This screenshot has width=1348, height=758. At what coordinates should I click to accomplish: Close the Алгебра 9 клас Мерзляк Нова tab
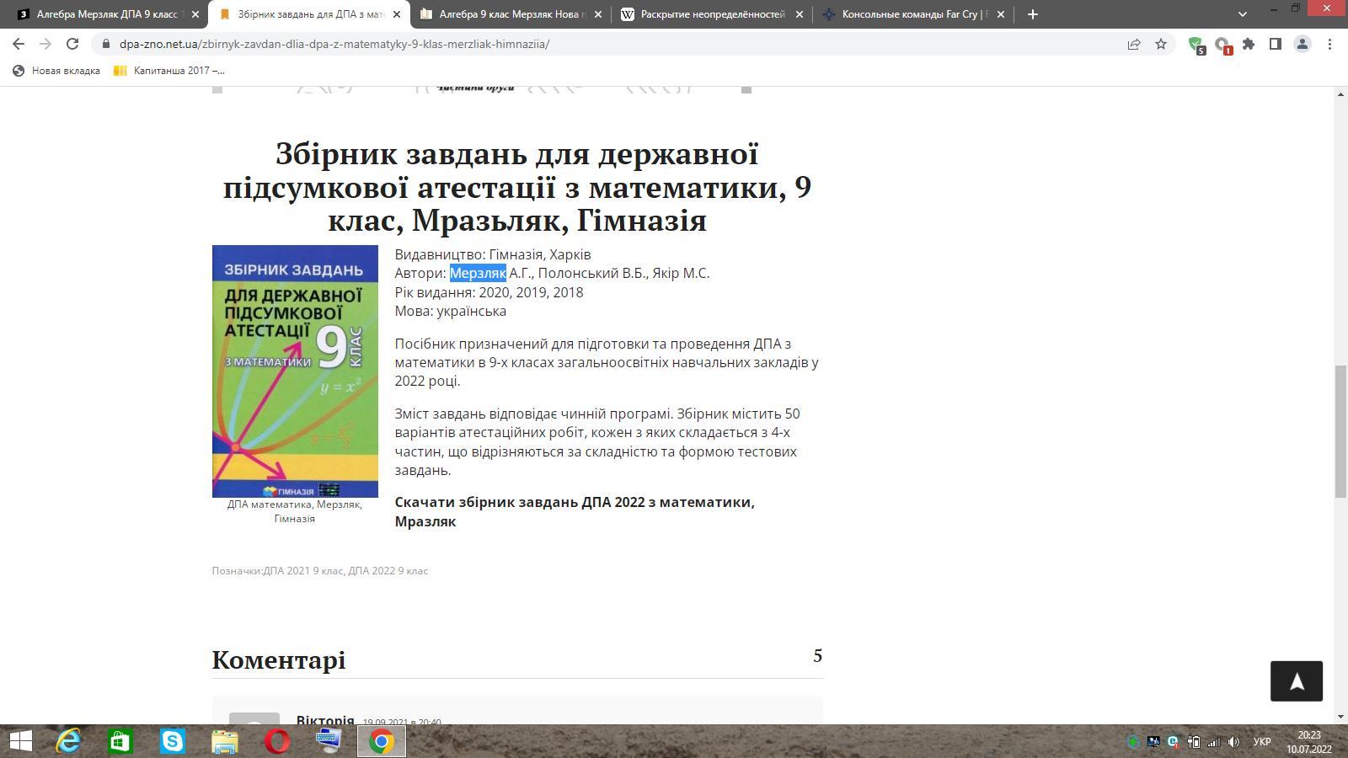[598, 14]
